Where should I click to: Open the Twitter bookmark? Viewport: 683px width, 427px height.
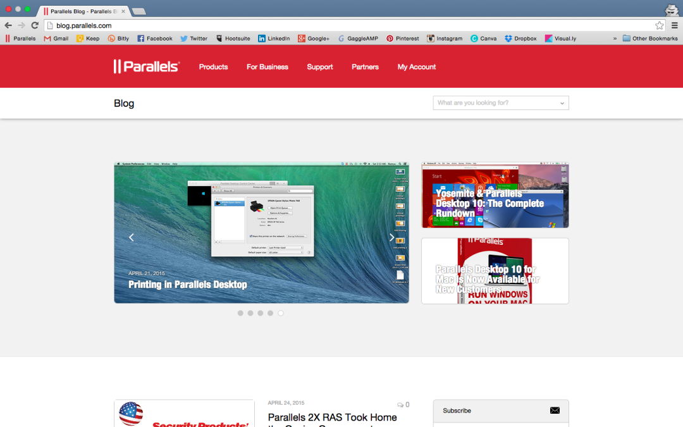pyautogui.click(x=194, y=39)
